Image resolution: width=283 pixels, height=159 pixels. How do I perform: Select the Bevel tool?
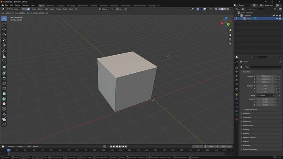4,78
